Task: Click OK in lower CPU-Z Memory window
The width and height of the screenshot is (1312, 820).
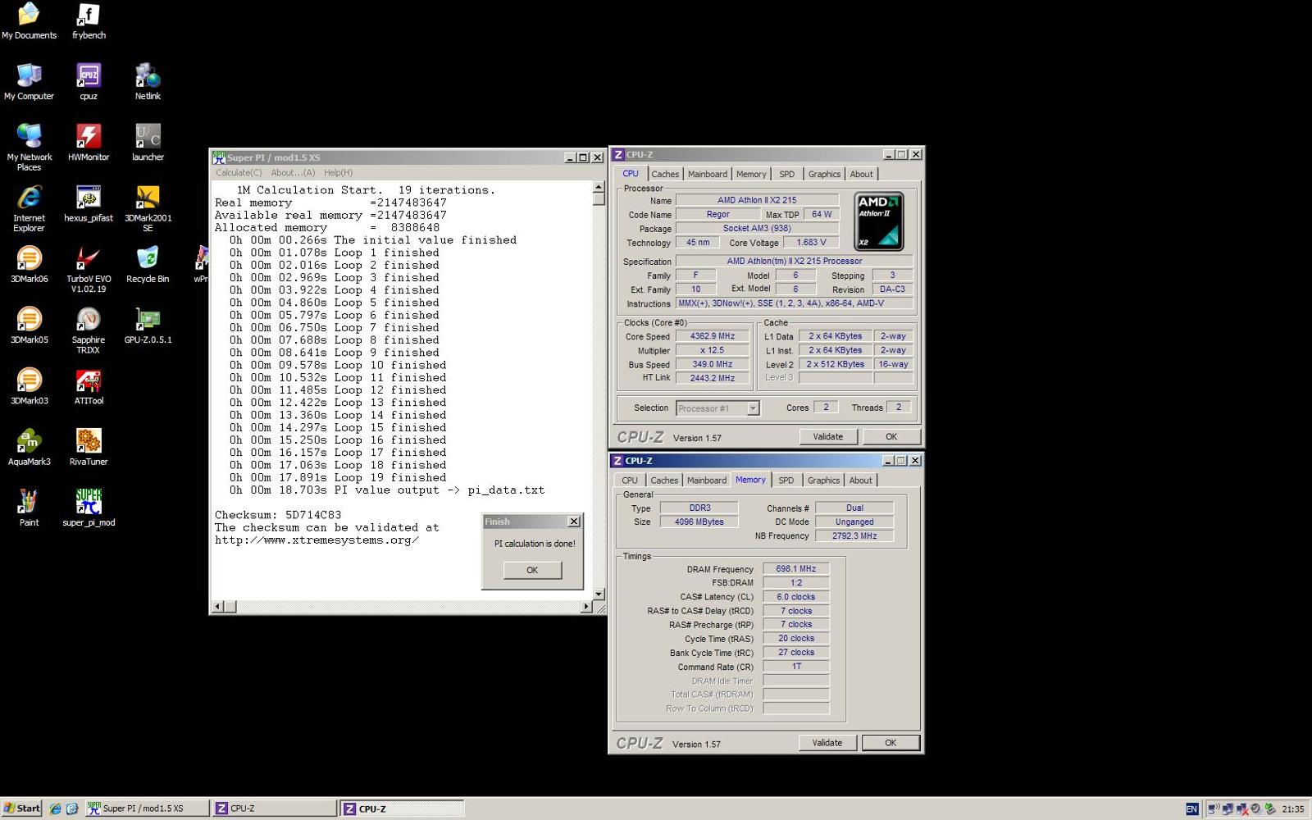Action: pyautogui.click(x=891, y=743)
